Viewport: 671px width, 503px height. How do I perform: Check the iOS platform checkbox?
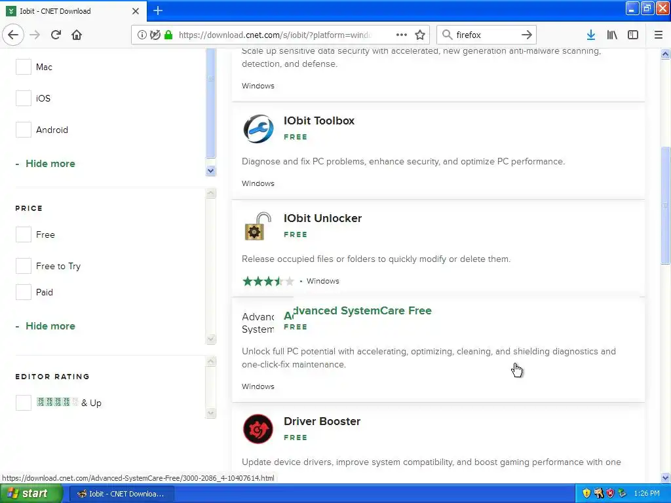pos(24,98)
